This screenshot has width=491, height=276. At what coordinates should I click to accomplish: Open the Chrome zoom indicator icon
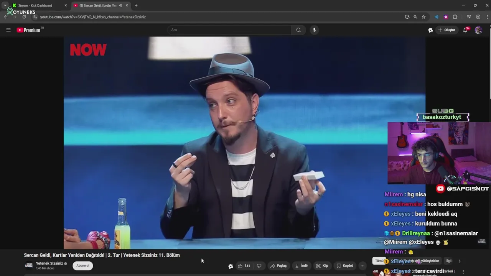click(415, 17)
